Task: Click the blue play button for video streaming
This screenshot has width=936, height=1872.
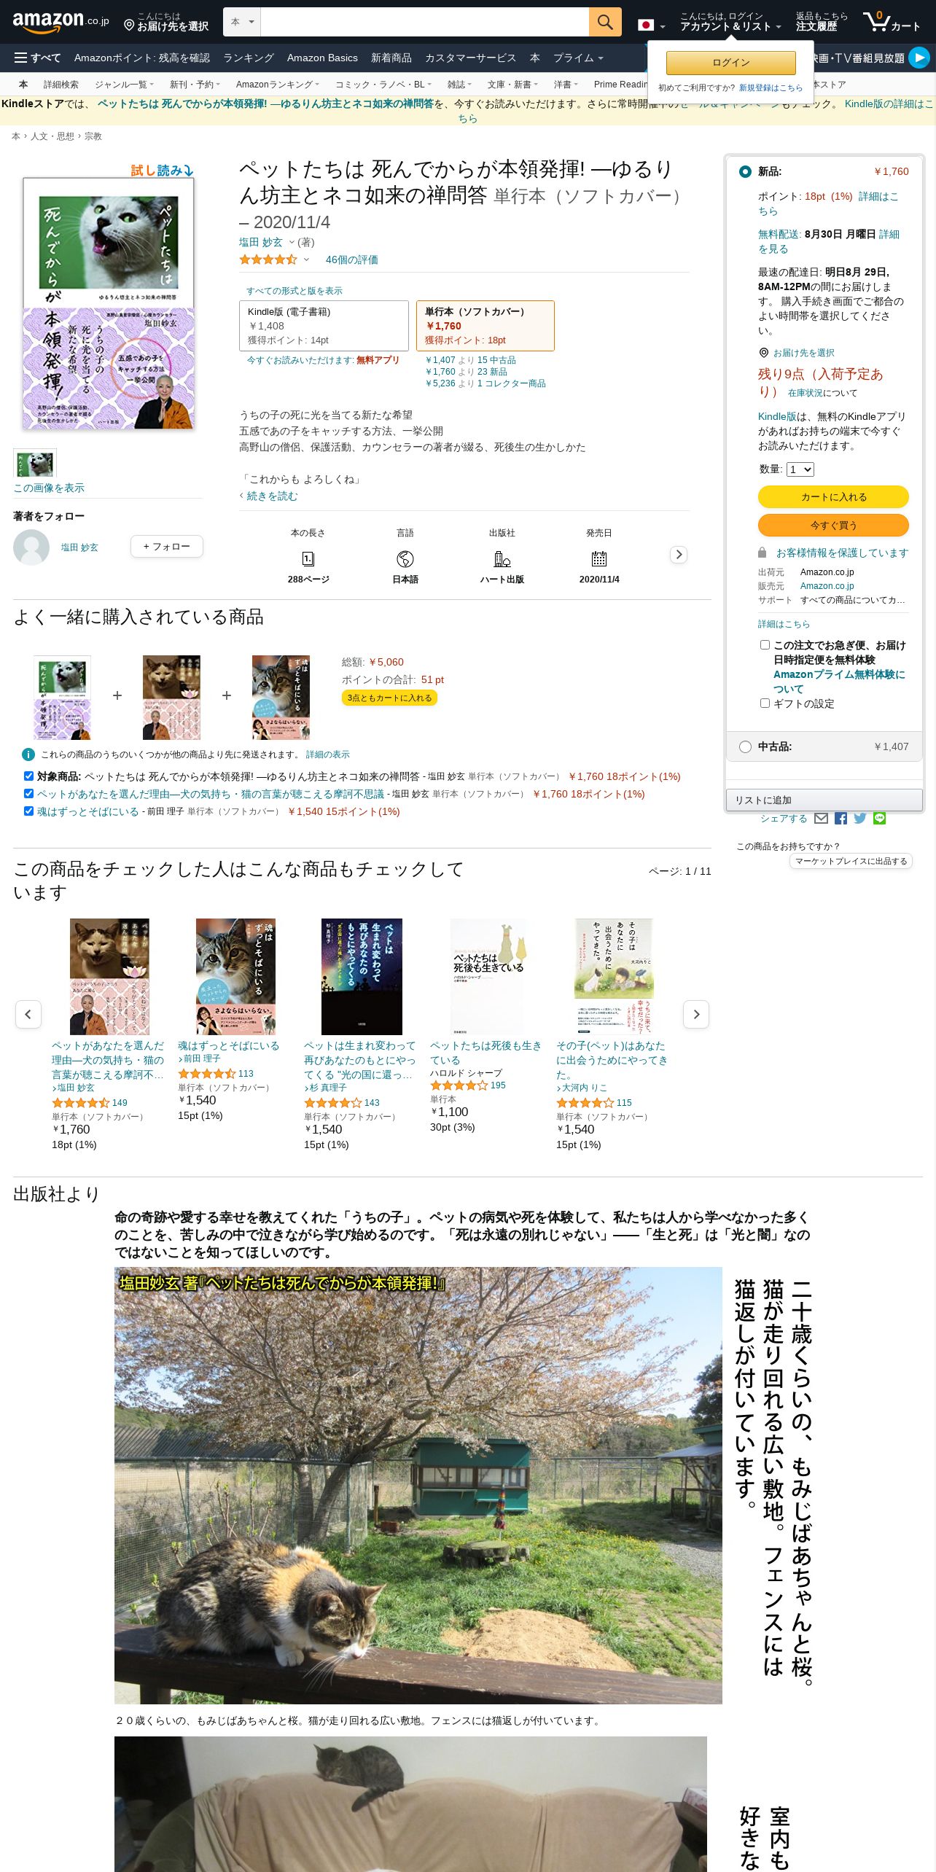Action: click(x=919, y=58)
